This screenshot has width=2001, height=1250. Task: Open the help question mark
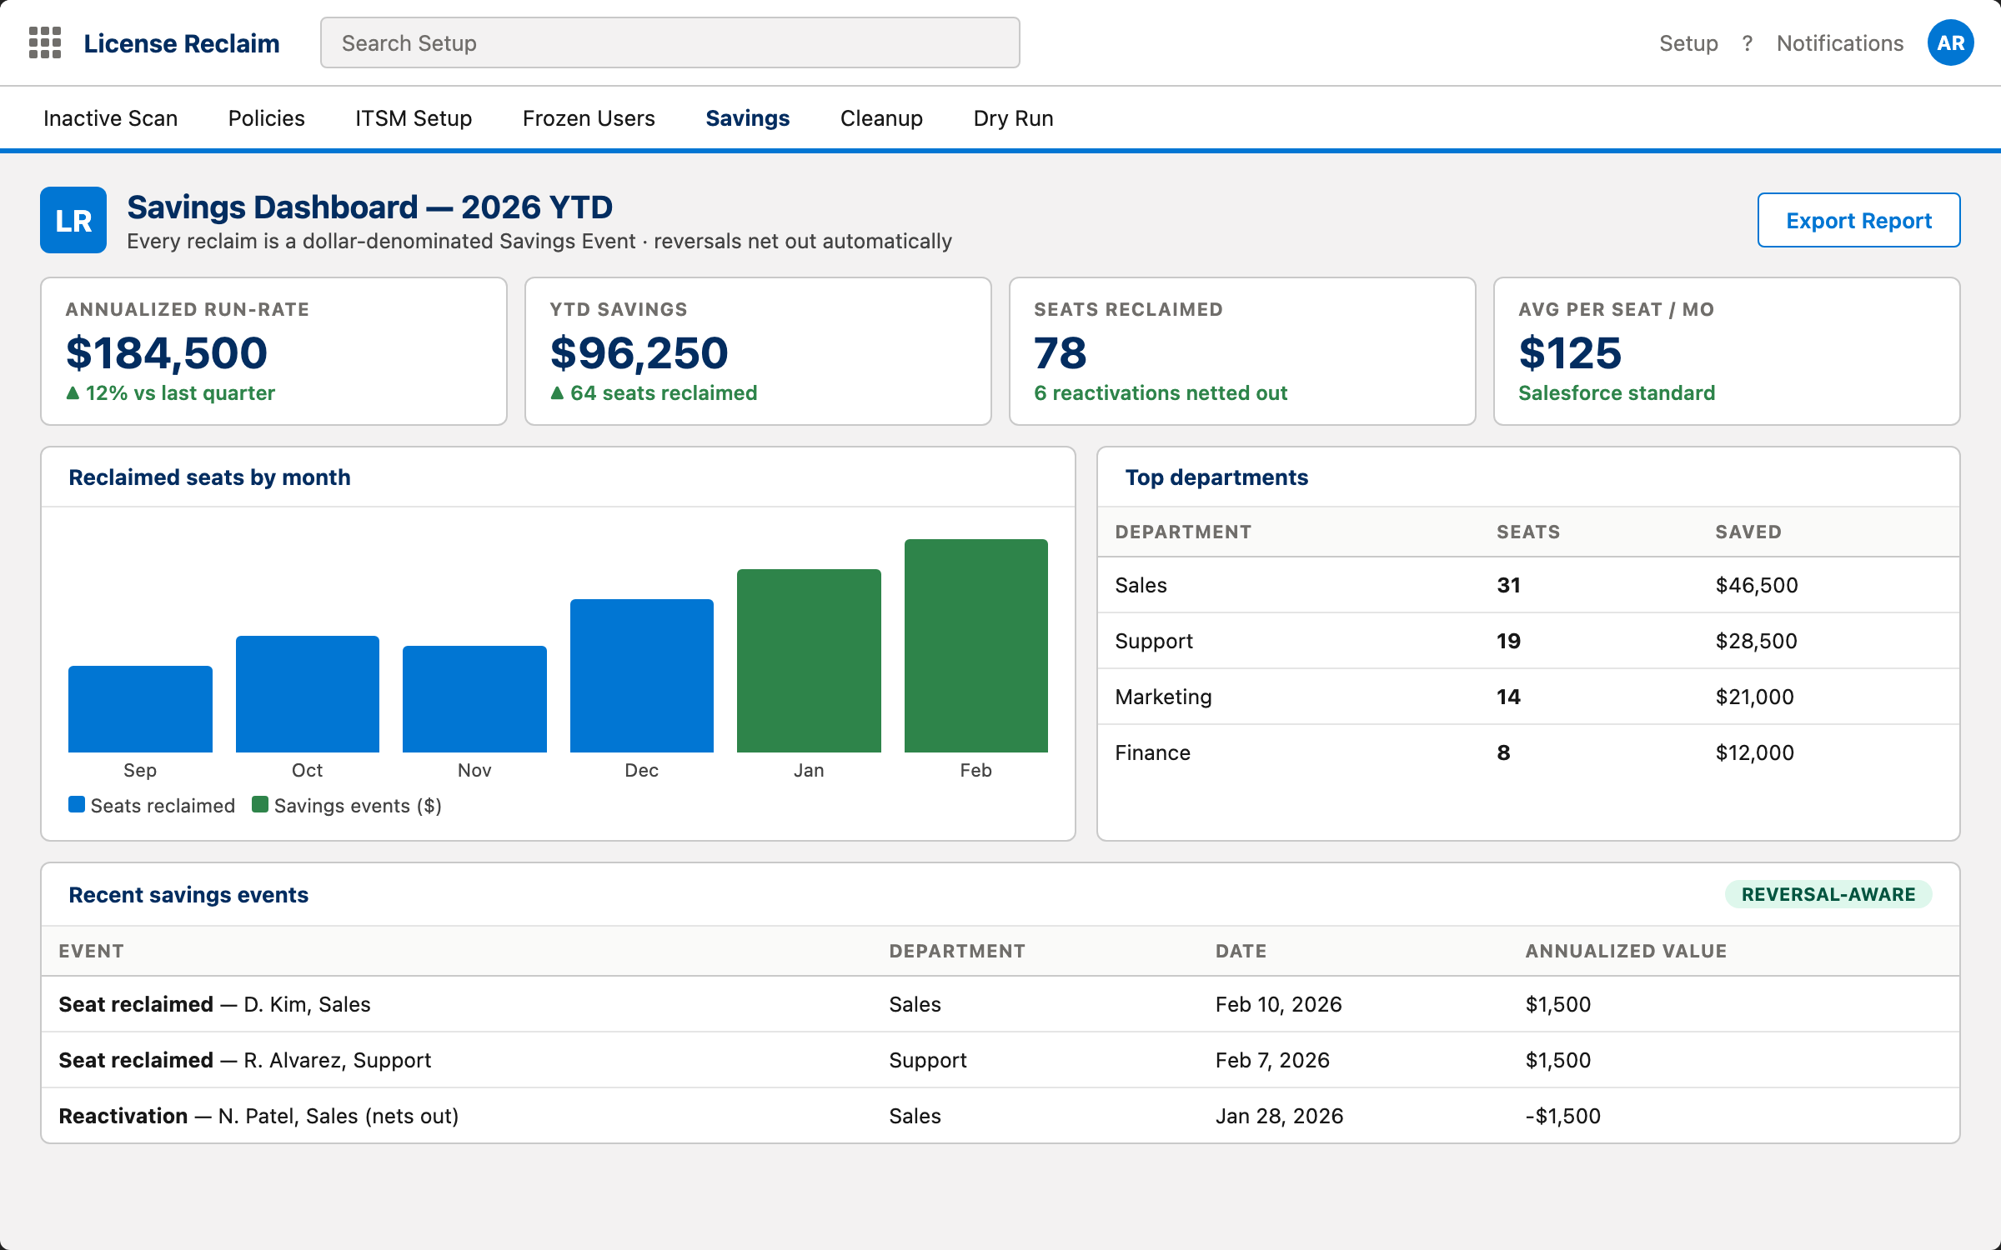point(1748,43)
